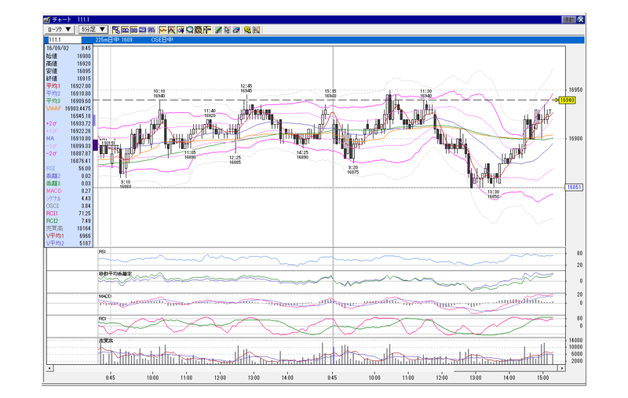The height and width of the screenshot is (398, 628).
Task: Click the left arrow of horizontal scrollbar
Action: pyautogui.click(x=49, y=368)
